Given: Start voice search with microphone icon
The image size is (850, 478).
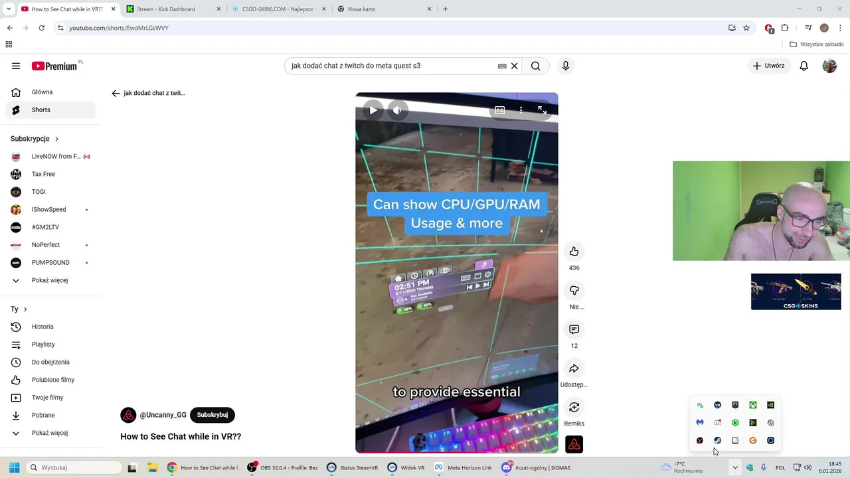Looking at the screenshot, I should (x=566, y=66).
